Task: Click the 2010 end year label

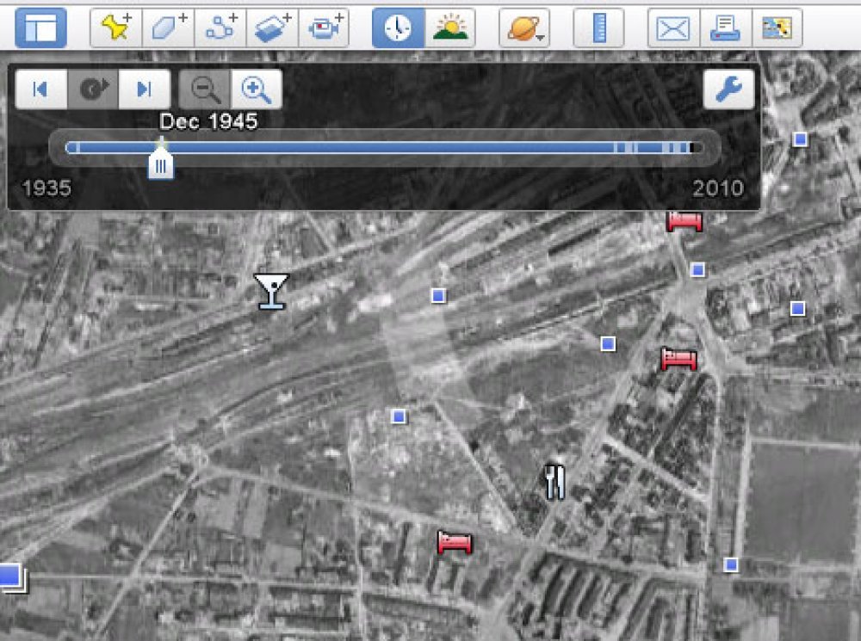Action: [x=718, y=188]
